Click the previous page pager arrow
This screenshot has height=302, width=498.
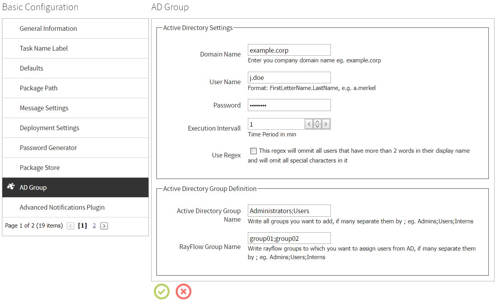[x=71, y=226]
